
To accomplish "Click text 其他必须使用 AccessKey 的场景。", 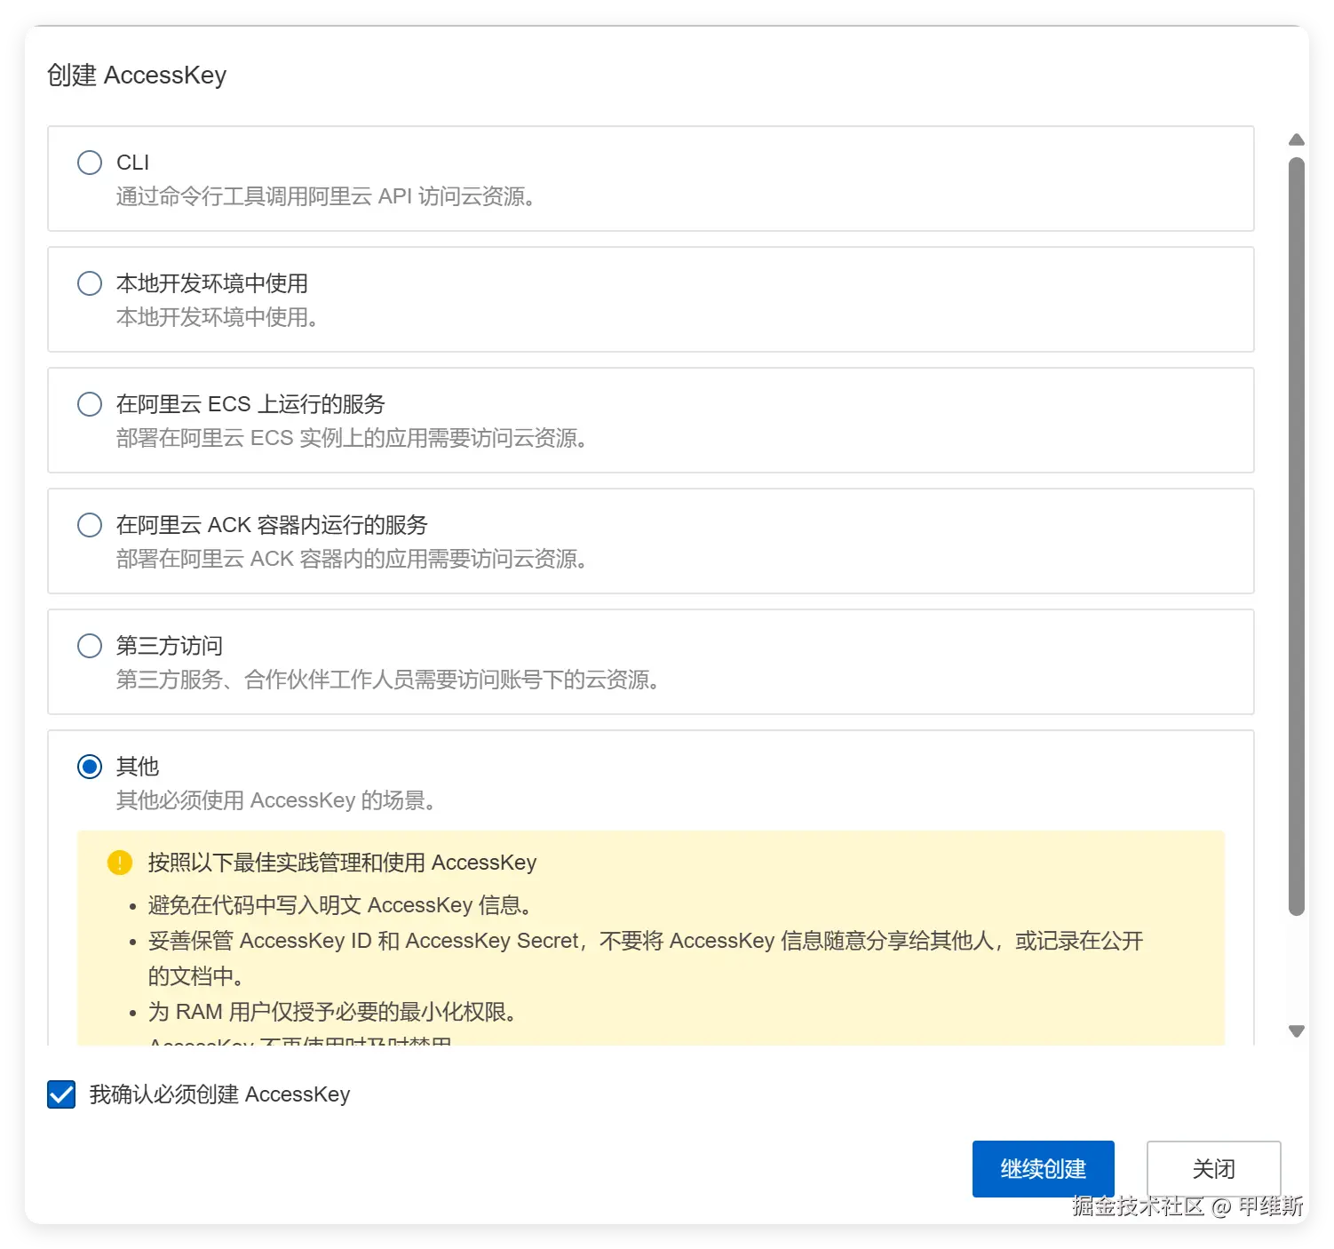I will click(x=276, y=800).
